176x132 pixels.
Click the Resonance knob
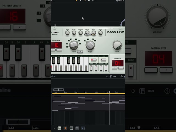coord(81,33)
